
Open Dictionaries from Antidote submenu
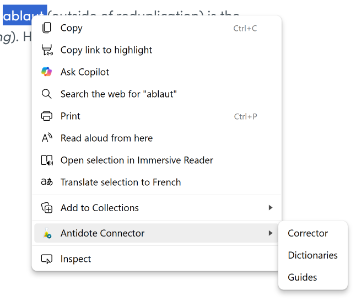pos(312,255)
